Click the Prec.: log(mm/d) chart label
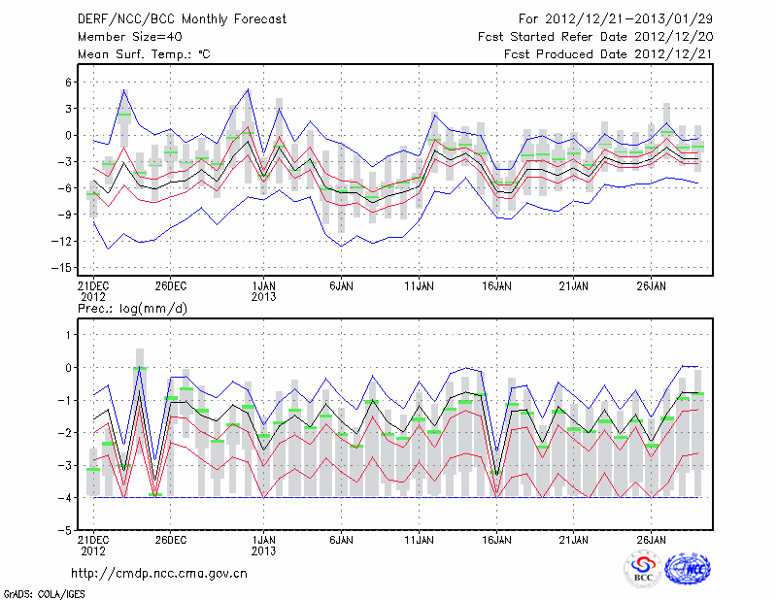Screen dimensions: 777x600 pyautogui.click(x=135, y=309)
